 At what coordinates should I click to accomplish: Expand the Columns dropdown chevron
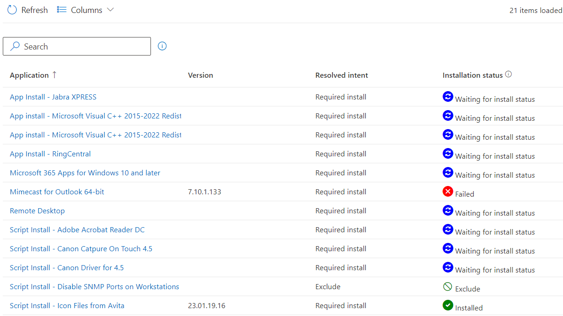110,10
